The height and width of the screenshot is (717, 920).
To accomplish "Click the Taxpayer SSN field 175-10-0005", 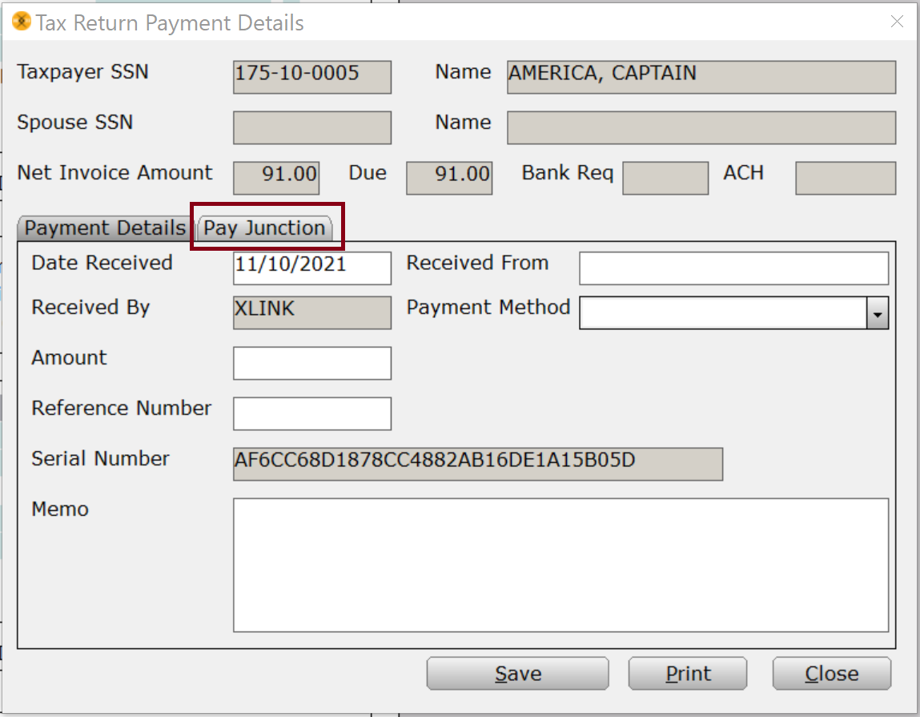I will click(x=312, y=77).
